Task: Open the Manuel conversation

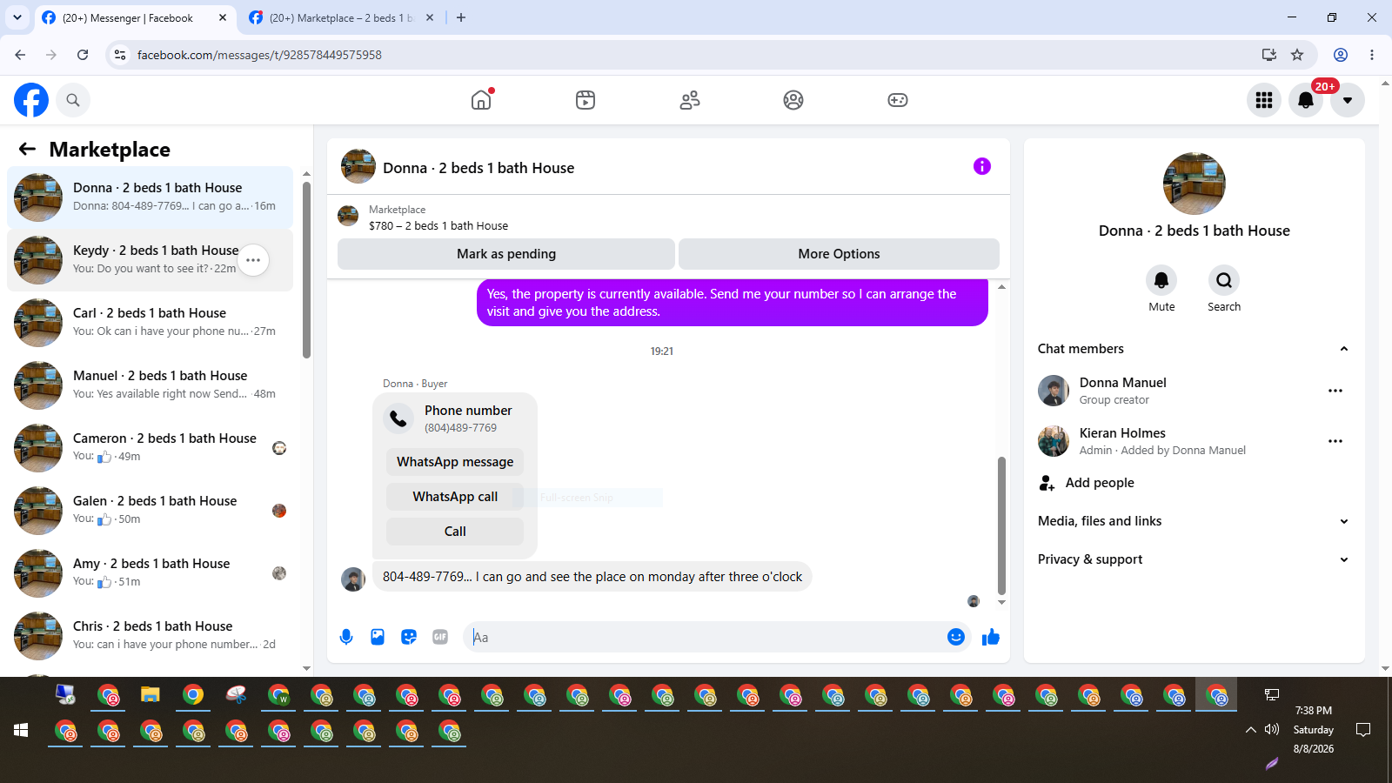Action: (150, 385)
